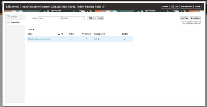The image size is (207, 107).
Task: Click Save and Close
Action: [186, 7]
